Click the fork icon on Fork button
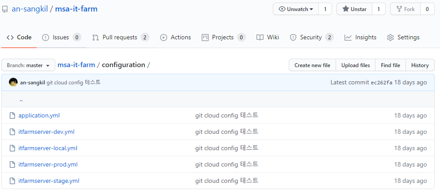440x193 pixels. (x=399, y=9)
